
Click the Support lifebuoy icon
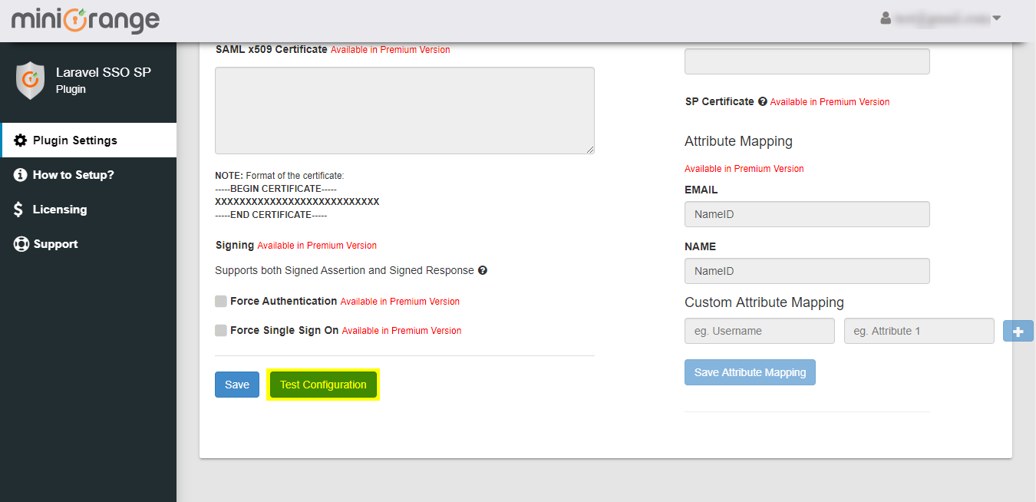(x=21, y=244)
